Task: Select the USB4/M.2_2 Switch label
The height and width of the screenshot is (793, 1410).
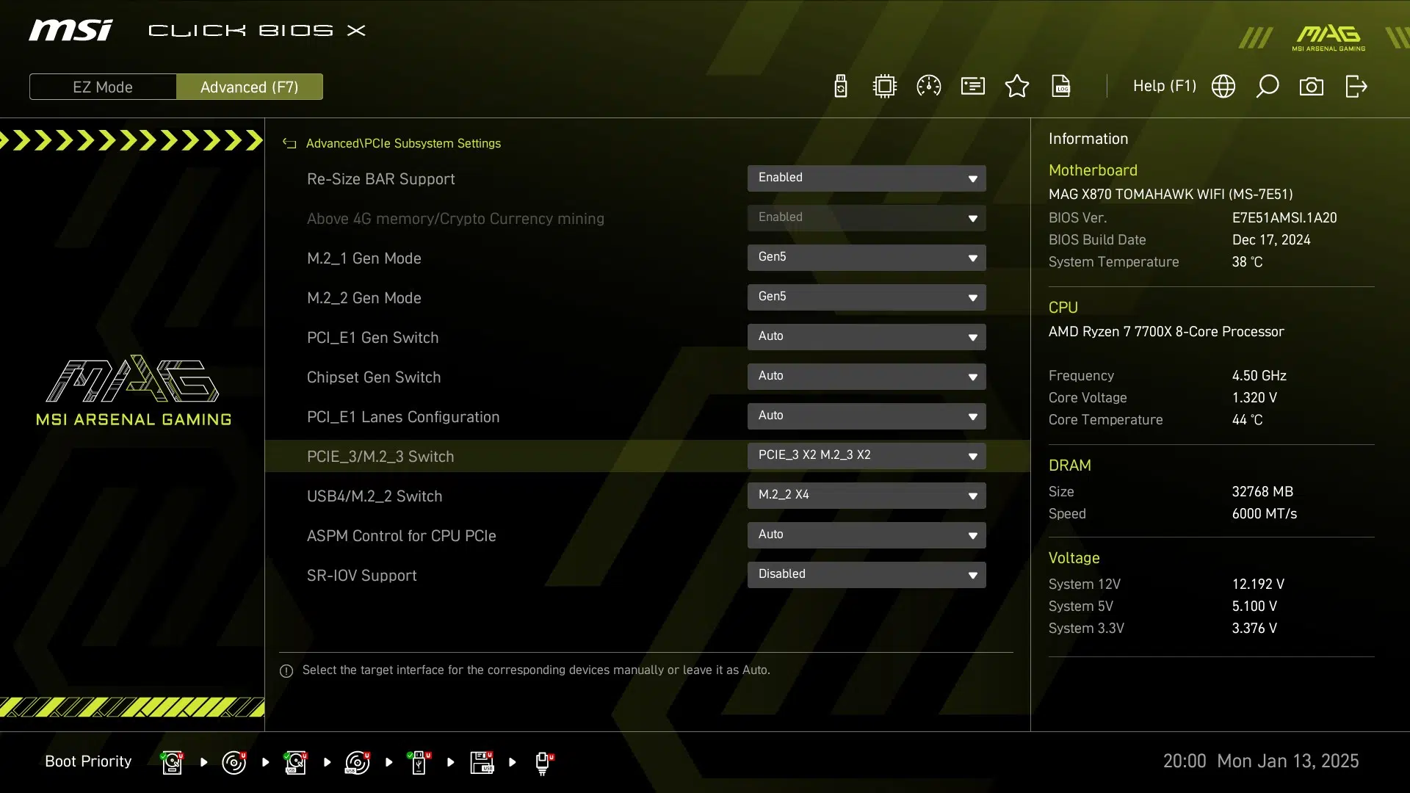Action: tap(375, 496)
